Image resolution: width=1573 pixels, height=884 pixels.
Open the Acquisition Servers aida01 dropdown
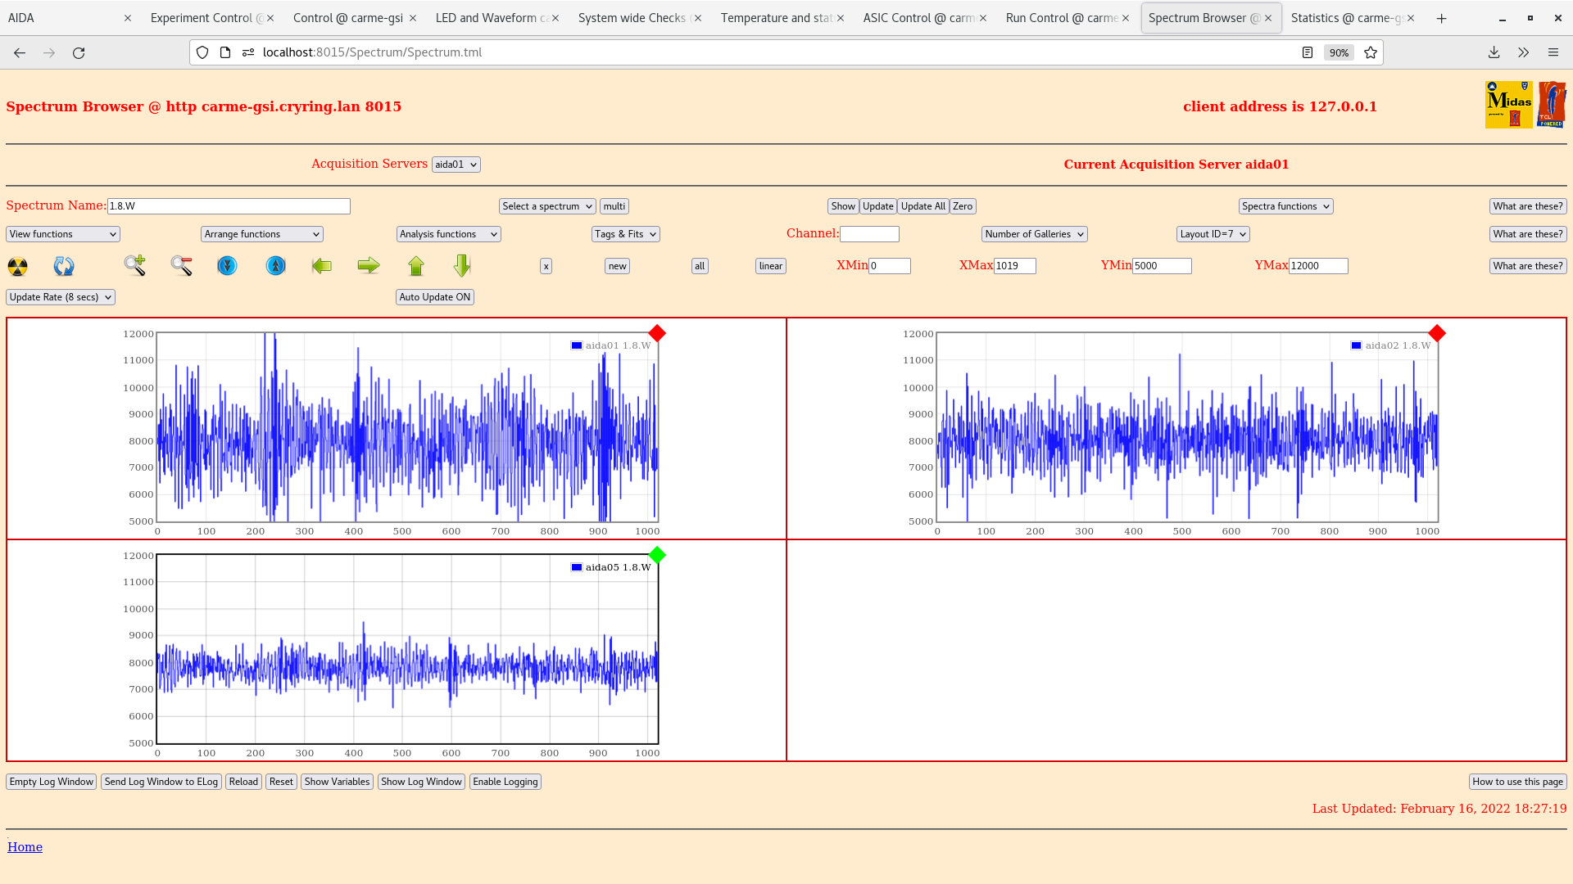point(456,165)
